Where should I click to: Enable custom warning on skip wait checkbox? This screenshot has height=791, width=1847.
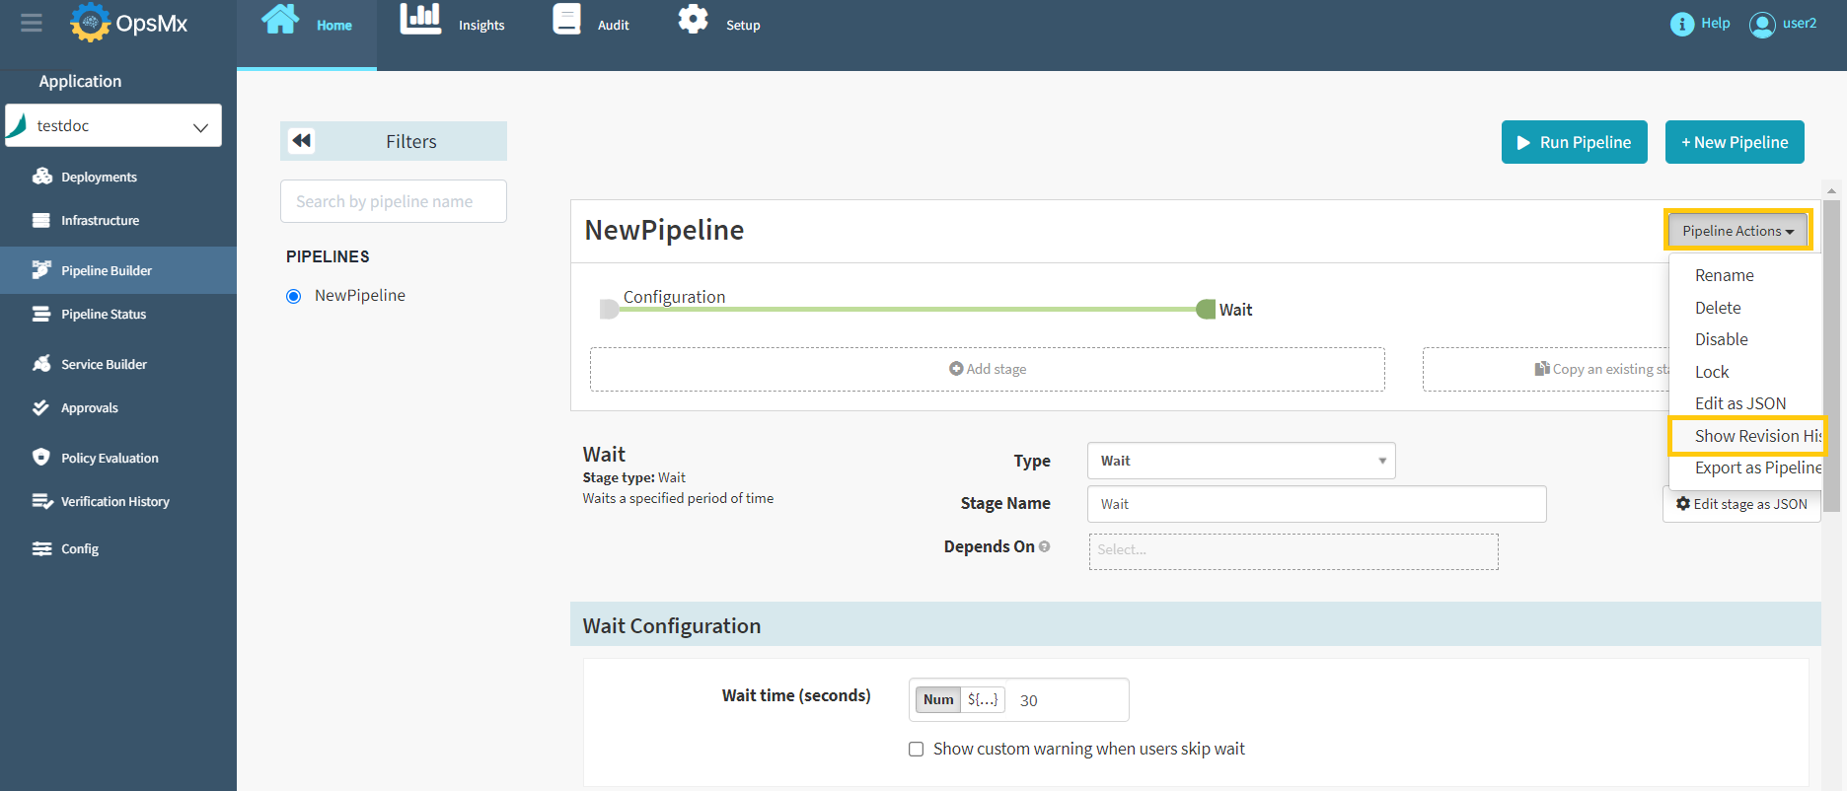click(x=916, y=750)
